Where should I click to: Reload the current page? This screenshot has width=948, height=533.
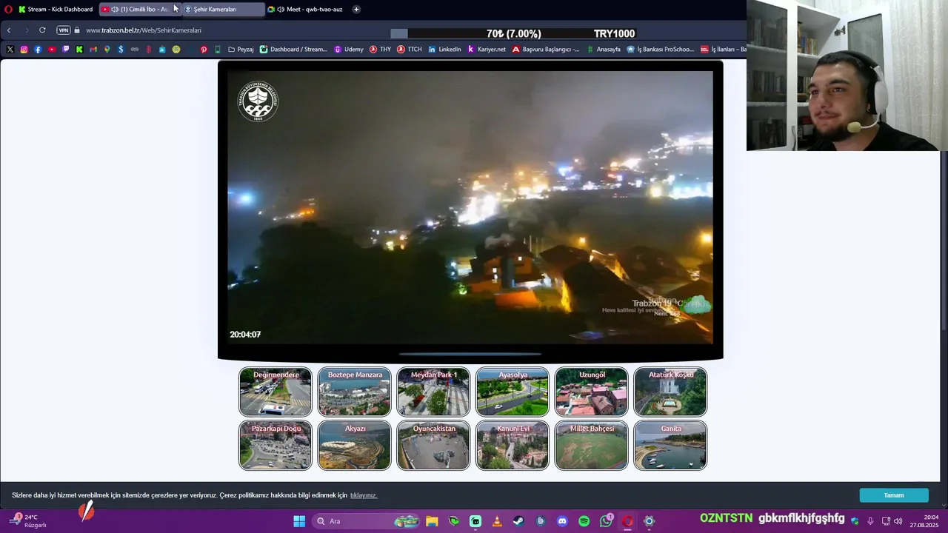tap(42, 30)
